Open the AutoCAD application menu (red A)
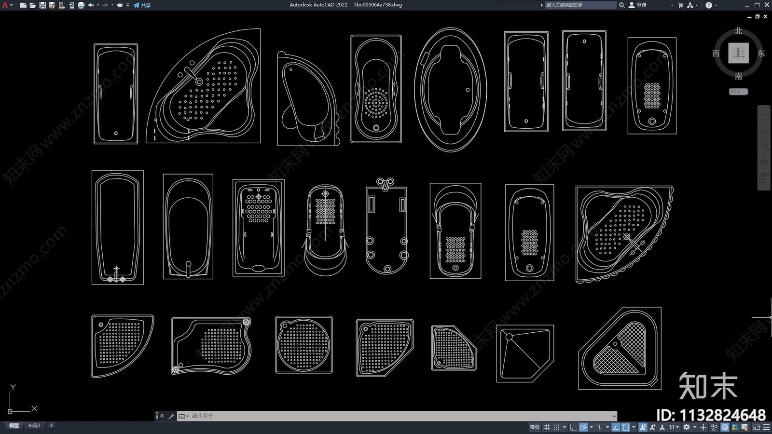This screenshot has width=772, height=434. click(x=5, y=5)
